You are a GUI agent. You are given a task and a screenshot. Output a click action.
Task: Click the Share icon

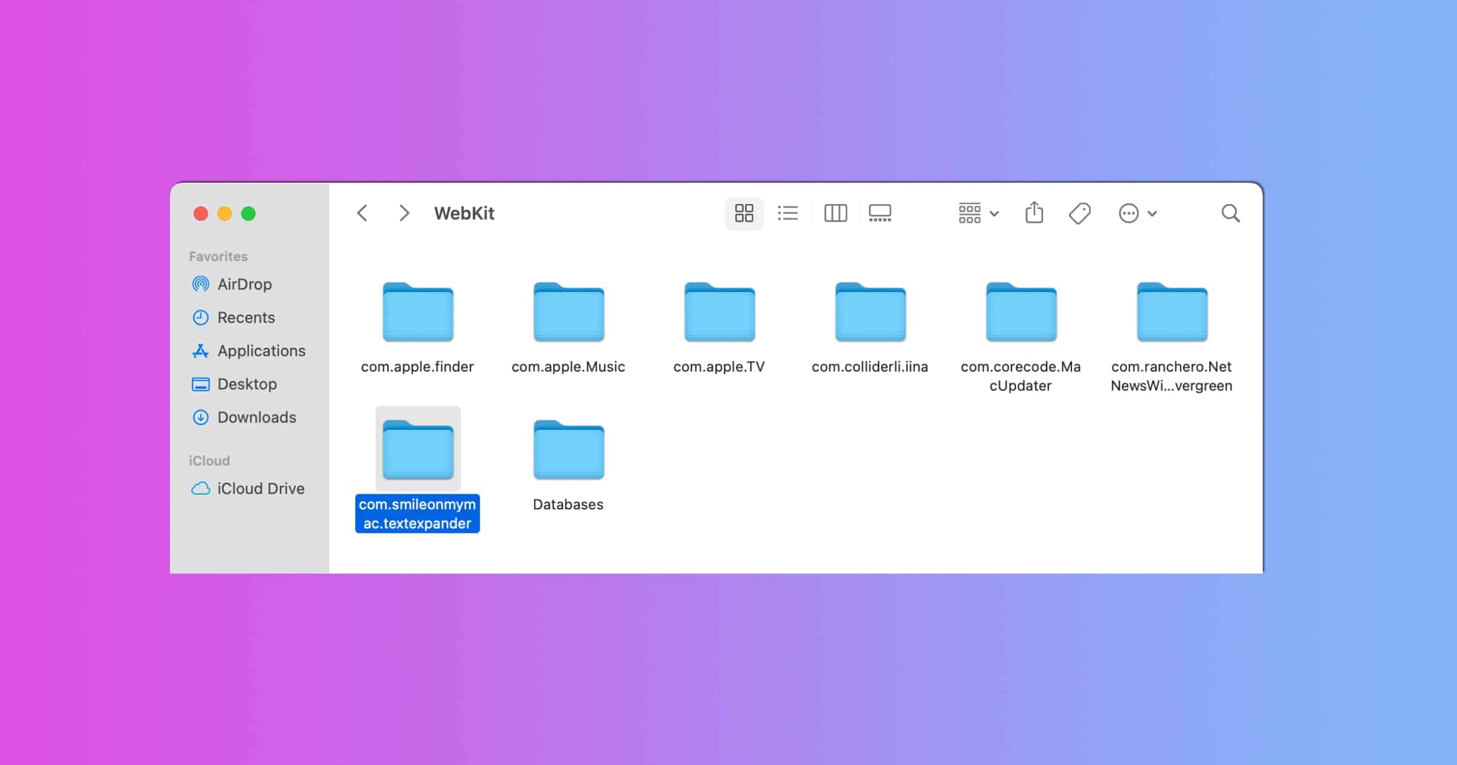point(1034,213)
